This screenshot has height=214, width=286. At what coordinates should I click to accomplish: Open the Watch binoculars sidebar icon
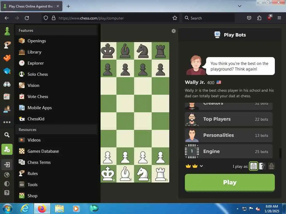point(7,84)
